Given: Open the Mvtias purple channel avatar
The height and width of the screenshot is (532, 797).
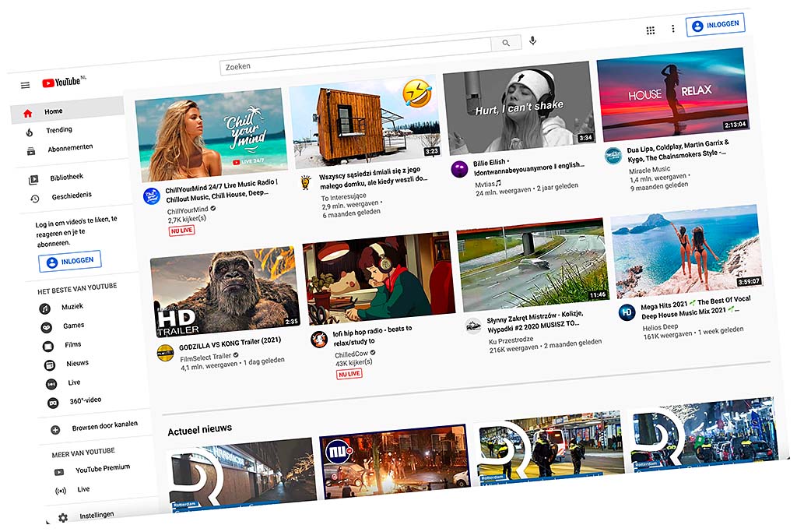Looking at the screenshot, I should (459, 169).
